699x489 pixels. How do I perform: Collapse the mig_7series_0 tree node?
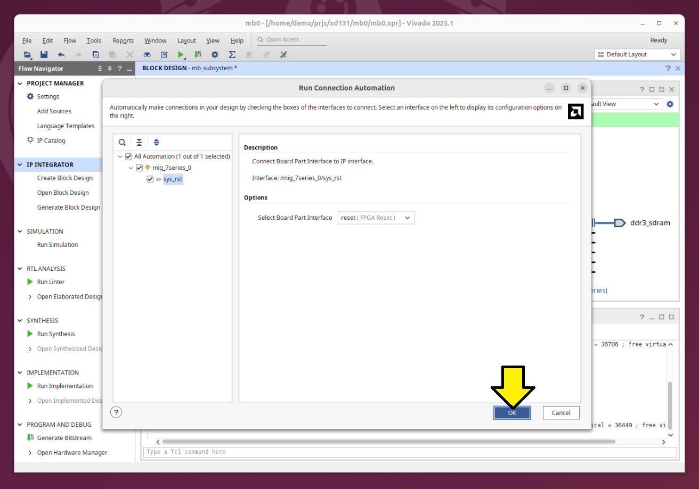[x=131, y=168]
